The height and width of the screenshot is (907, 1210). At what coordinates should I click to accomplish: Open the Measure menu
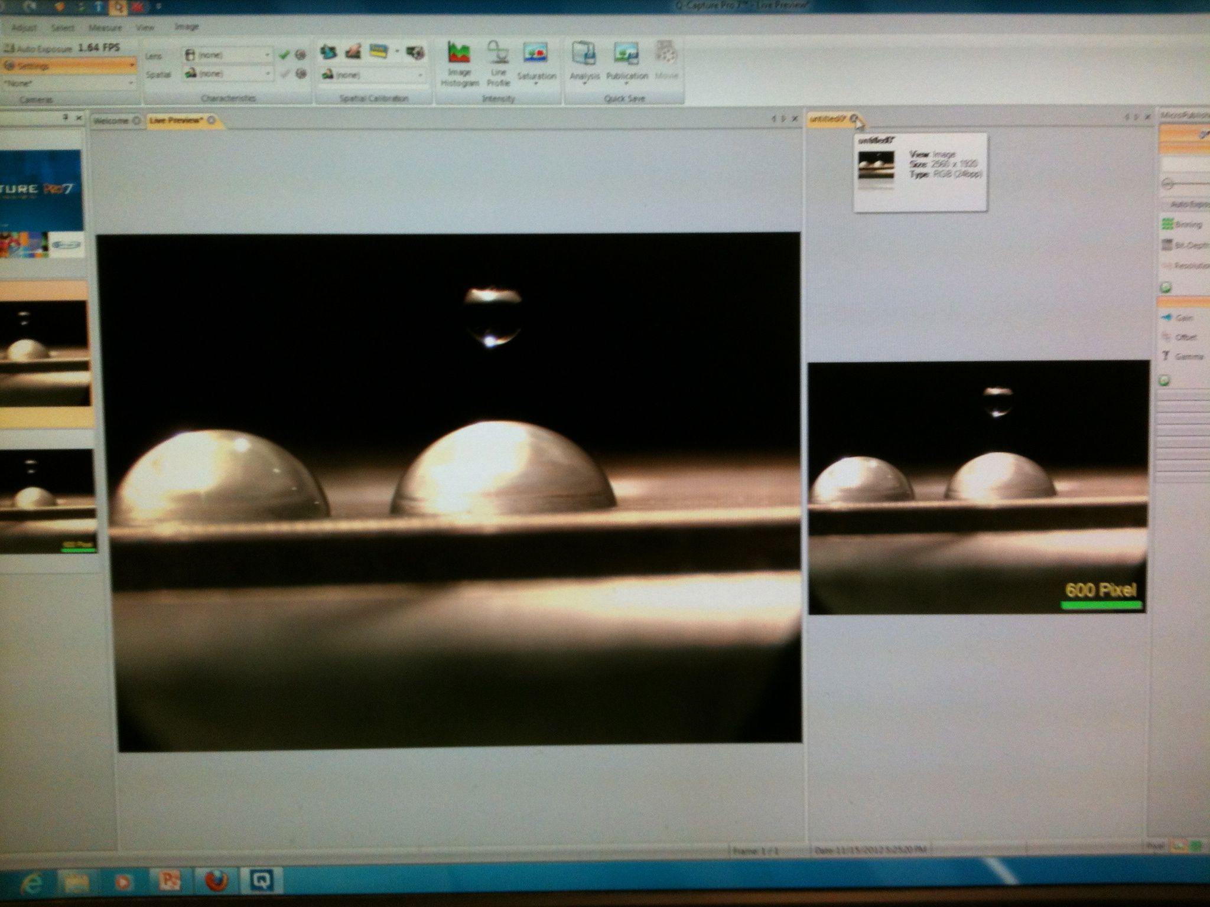105,28
